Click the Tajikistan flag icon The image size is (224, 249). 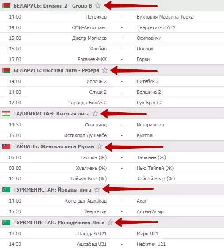6,114
